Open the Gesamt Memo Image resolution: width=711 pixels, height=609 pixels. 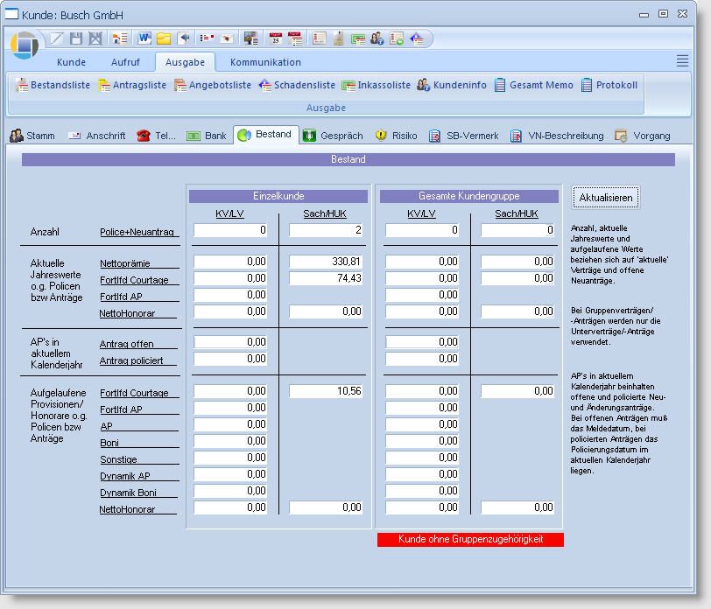(534, 85)
